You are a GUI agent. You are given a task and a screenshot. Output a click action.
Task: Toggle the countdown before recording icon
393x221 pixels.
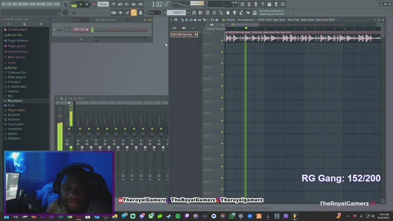(x=127, y=4)
